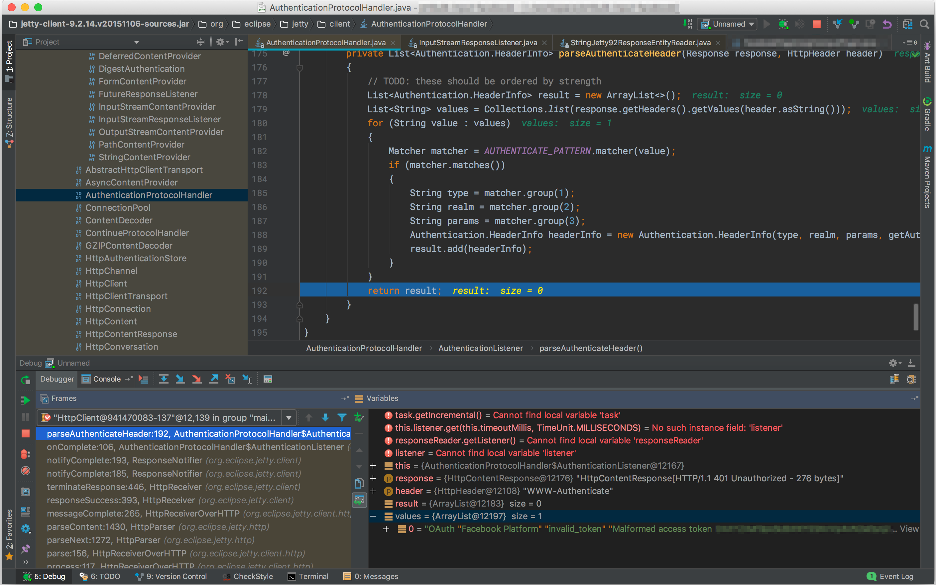
Task: Click the fold marker at line 176
Action: click(x=299, y=68)
